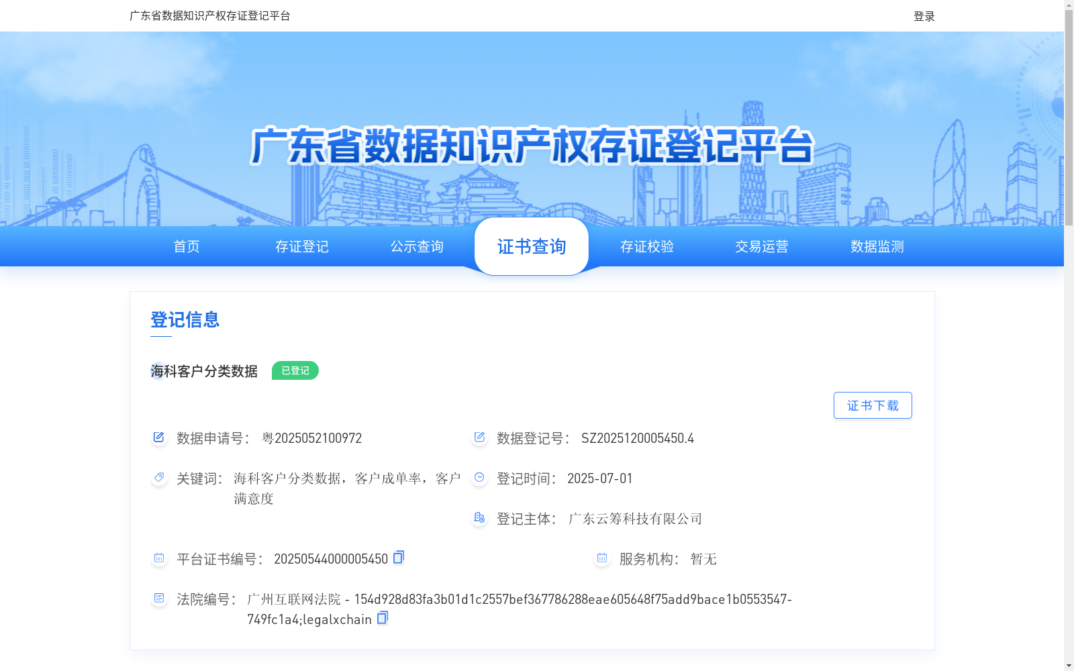This screenshot has width=1074, height=671.
Task: Click scrollbar up arrow
Action: (1069, 5)
